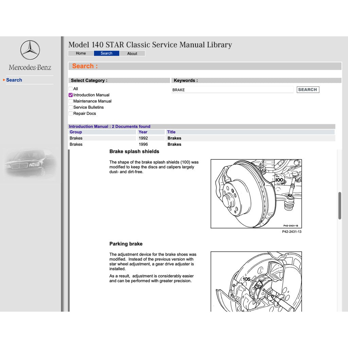The height and width of the screenshot is (348, 348).
Task: Check the Service Bulletins option
Action: (x=70, y=107)
